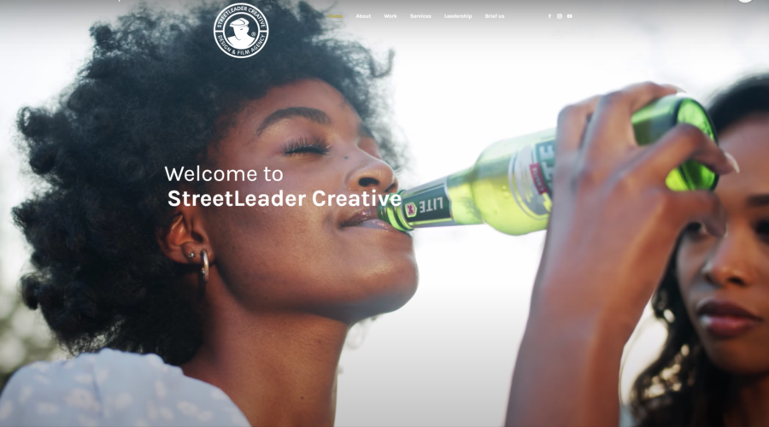Click the 'StreetLeader Creative' headline
Screen dimensions: 769x427
coord(285,198)
